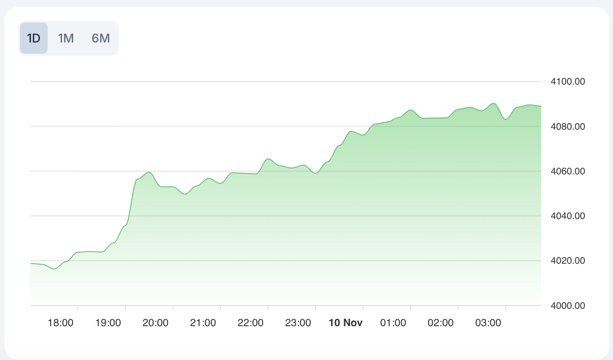Viewport: 613px width, 360px height.
Task: Select the 20:00 mark on time axis
Action: [156, 323]
